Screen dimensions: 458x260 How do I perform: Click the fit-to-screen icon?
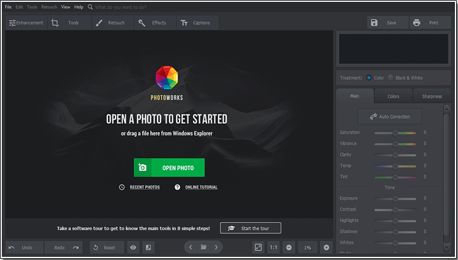pyautogui.click(x=258, y=247)
